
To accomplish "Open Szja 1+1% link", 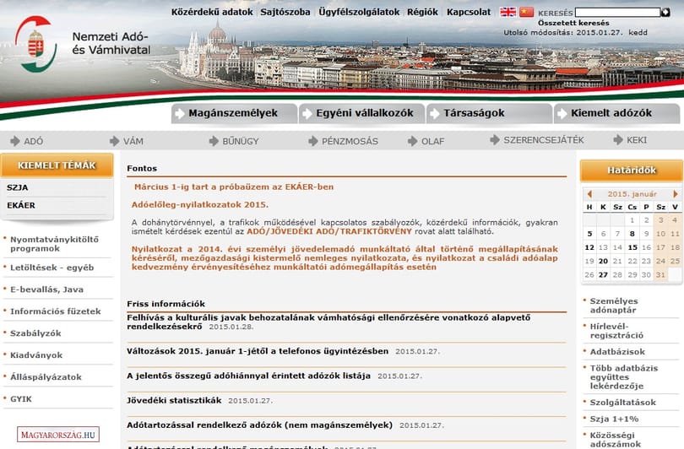I will point(614,419).
